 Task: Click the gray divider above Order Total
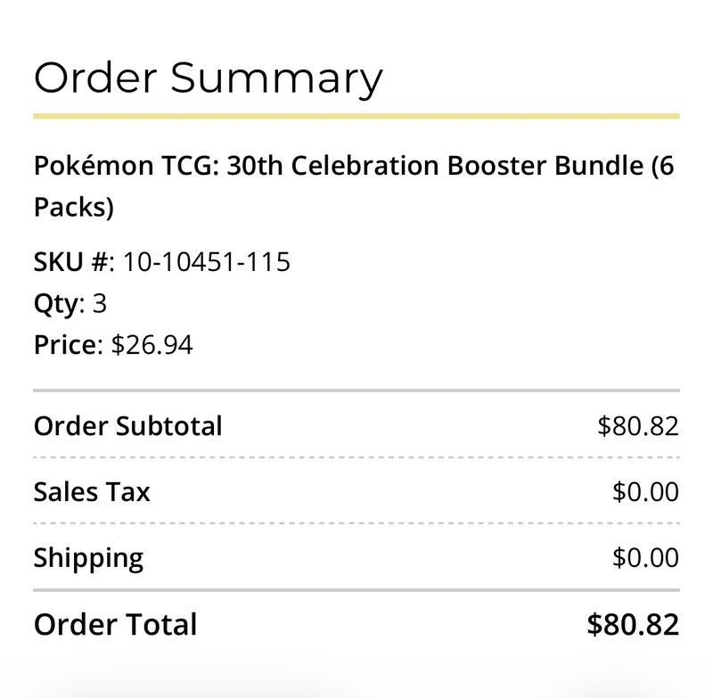[x=356, y=590]
